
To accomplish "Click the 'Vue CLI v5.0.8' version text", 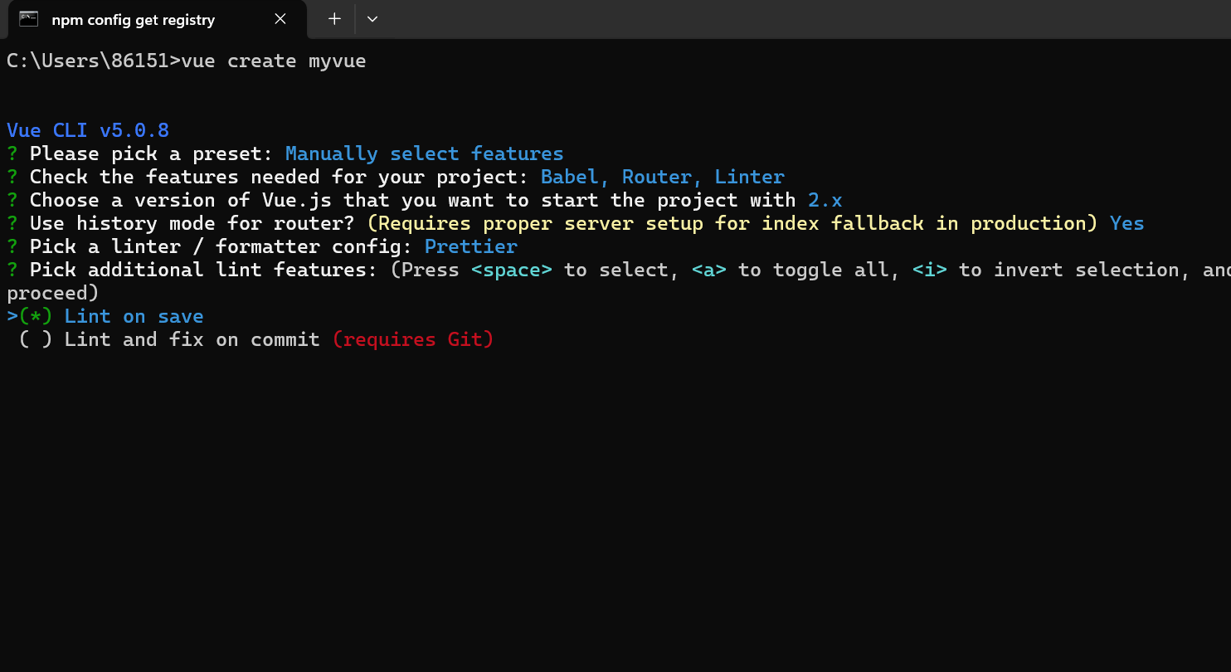I will tap(88, 130).
